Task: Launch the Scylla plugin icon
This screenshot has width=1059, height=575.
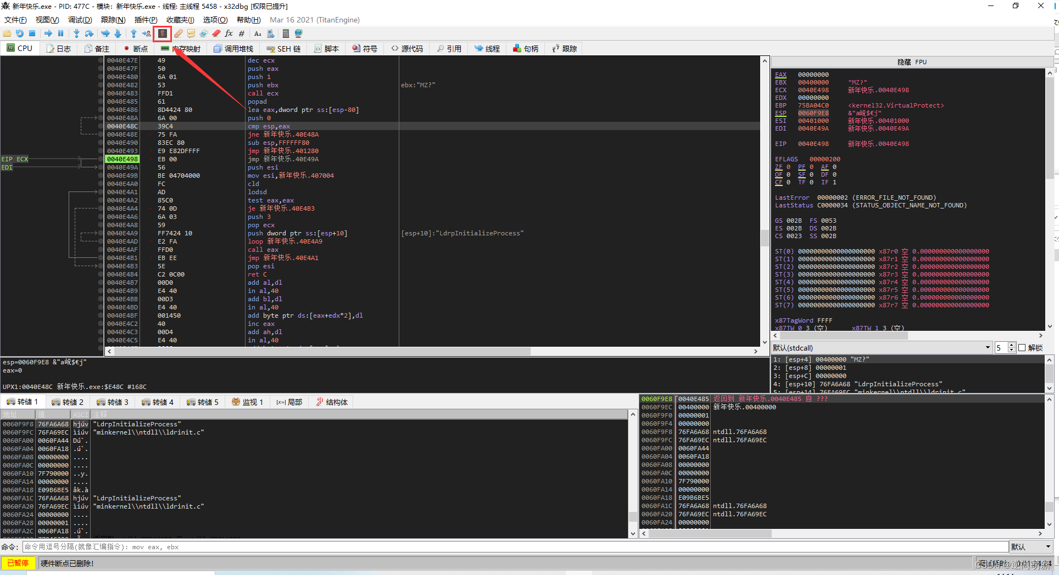Action: pos(163,33)
